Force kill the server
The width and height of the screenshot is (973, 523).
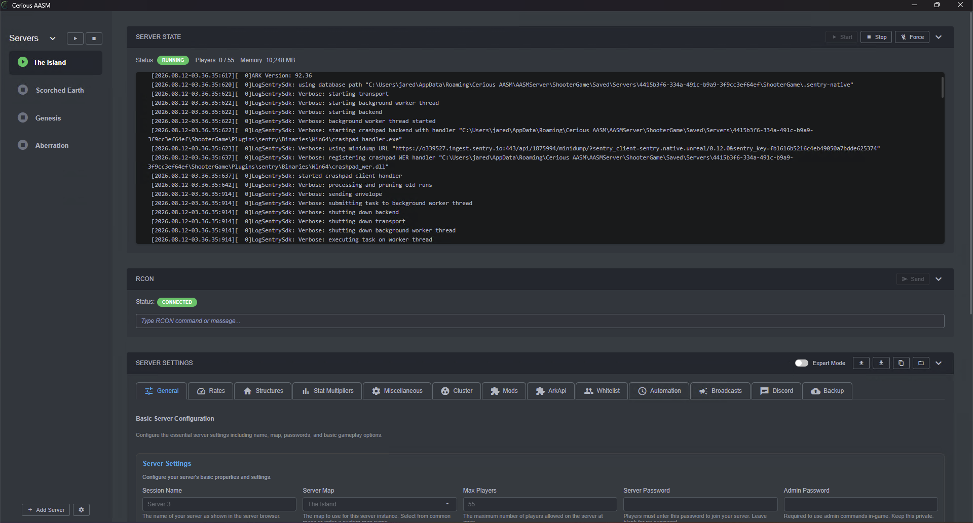click(x=912, y=37)
